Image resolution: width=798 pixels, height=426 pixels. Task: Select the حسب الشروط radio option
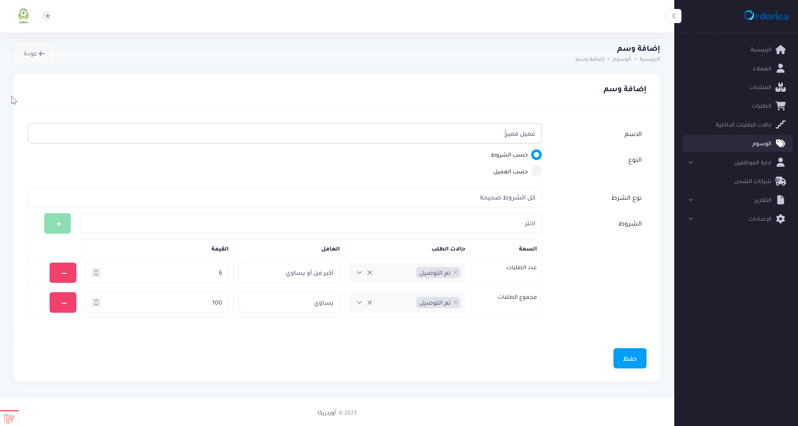[x=536, y=155]
